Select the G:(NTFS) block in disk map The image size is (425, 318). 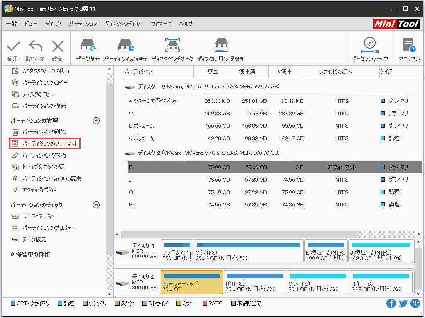pyautogui.click(x=318, y=282)
